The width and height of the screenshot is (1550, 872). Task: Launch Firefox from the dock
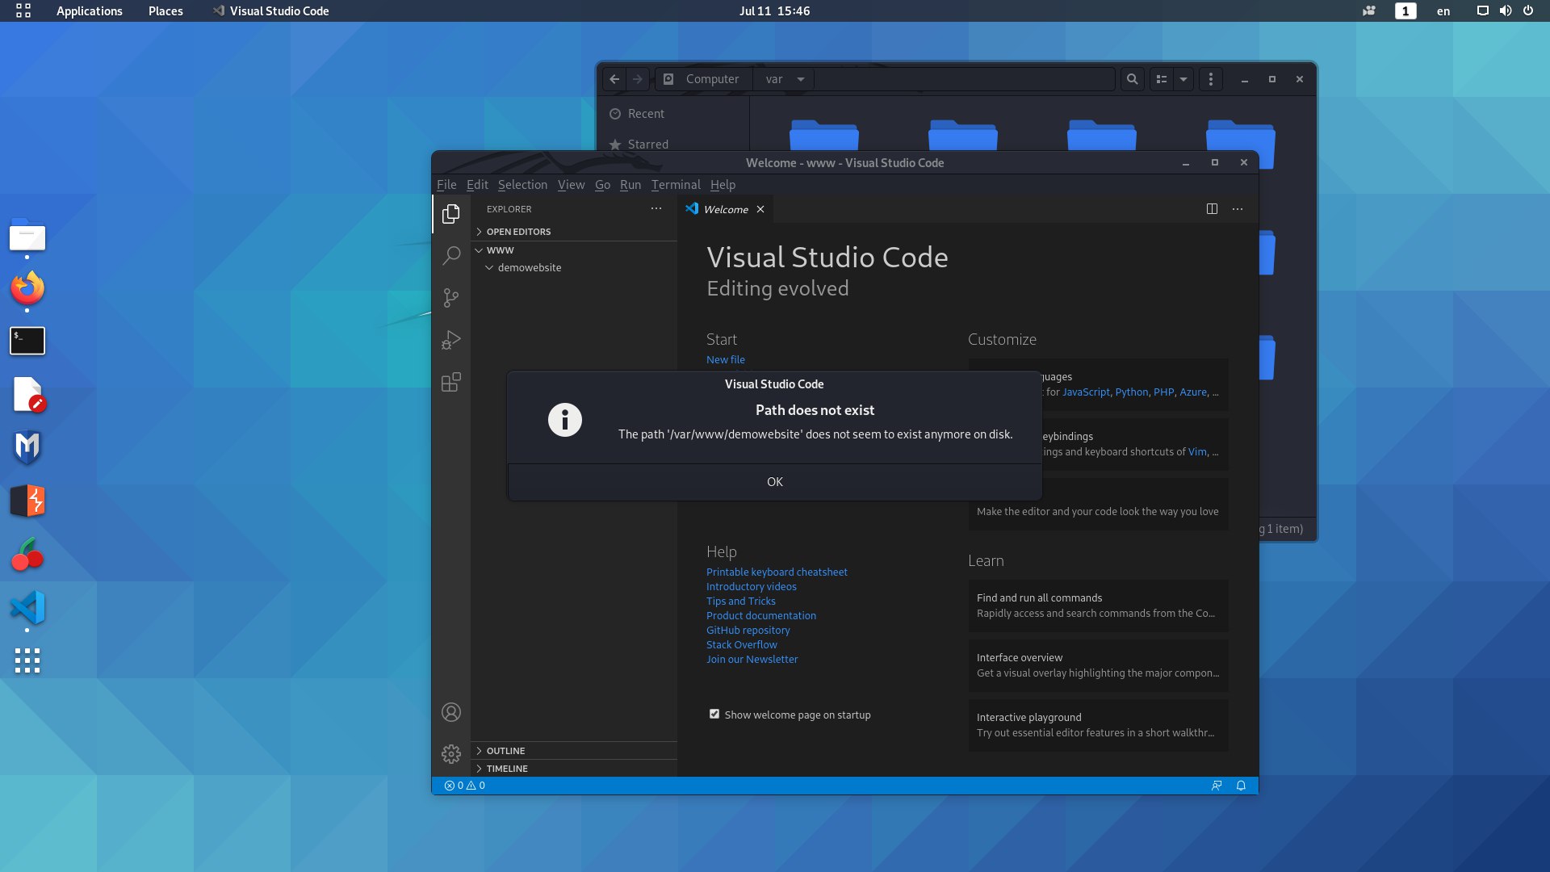pyautogui.click(x=27, y=288)
